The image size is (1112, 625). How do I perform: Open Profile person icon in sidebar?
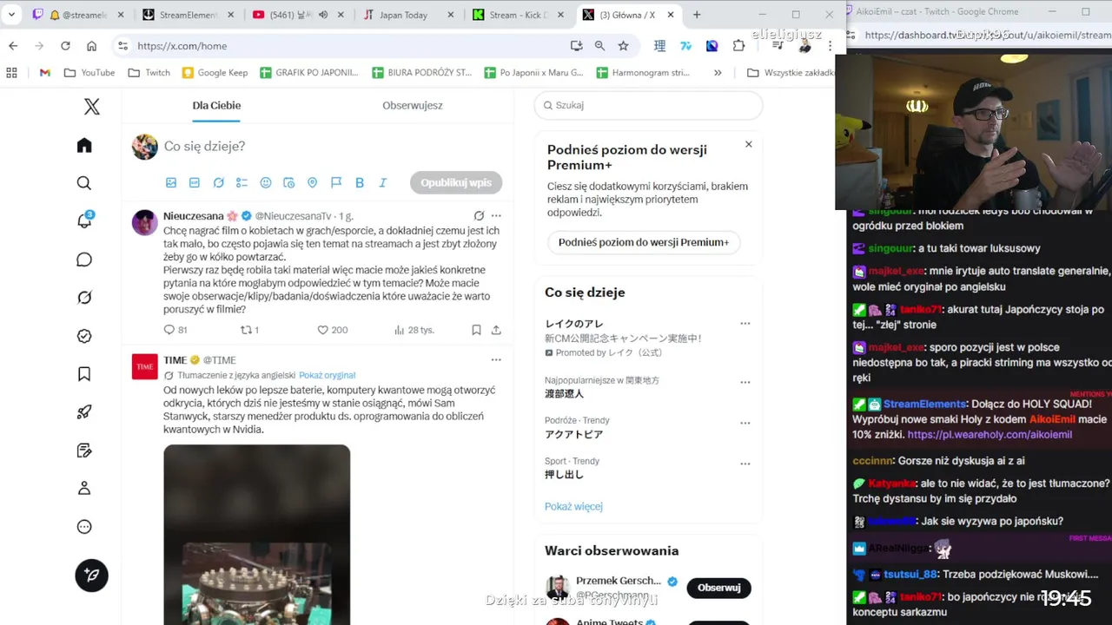click(84, 489)
